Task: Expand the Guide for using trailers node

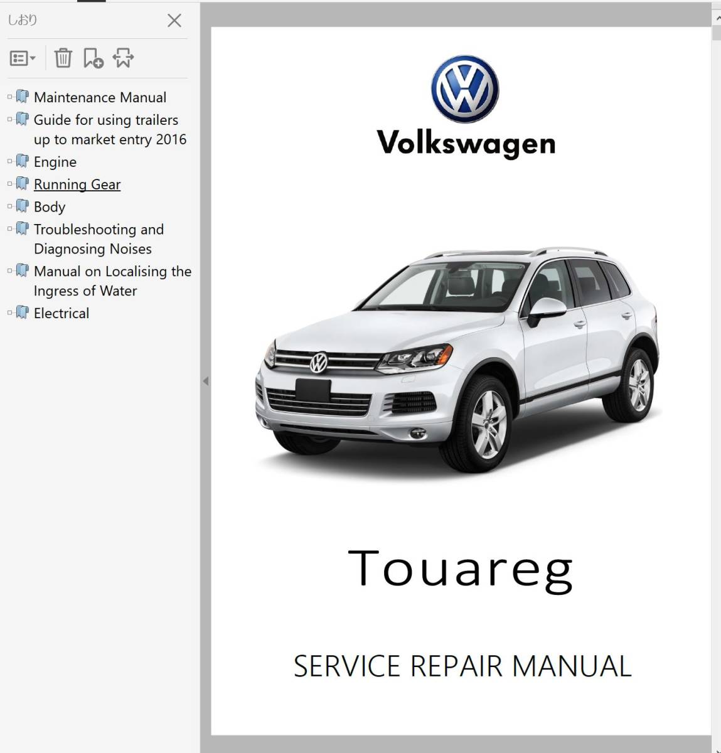Action: coord(10,119)
